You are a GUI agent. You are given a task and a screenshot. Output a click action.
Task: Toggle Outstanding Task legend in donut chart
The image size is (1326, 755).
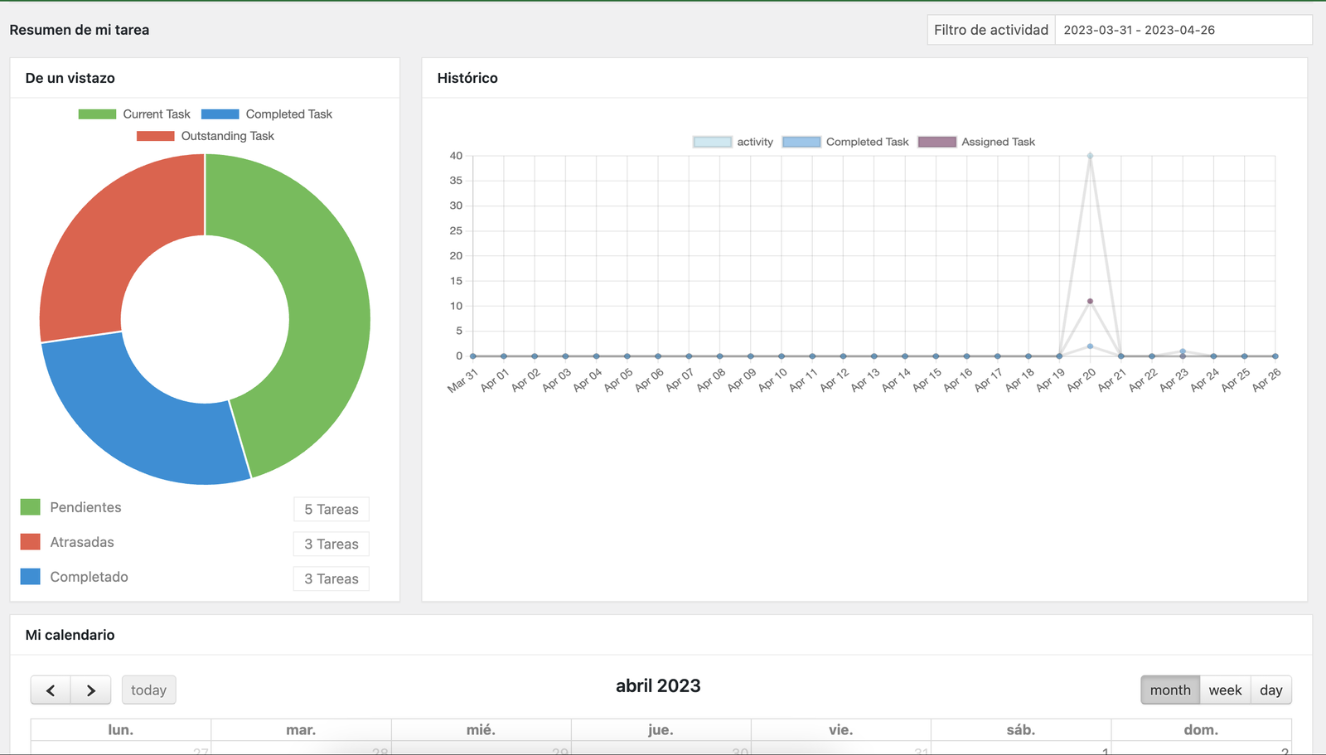205,136
